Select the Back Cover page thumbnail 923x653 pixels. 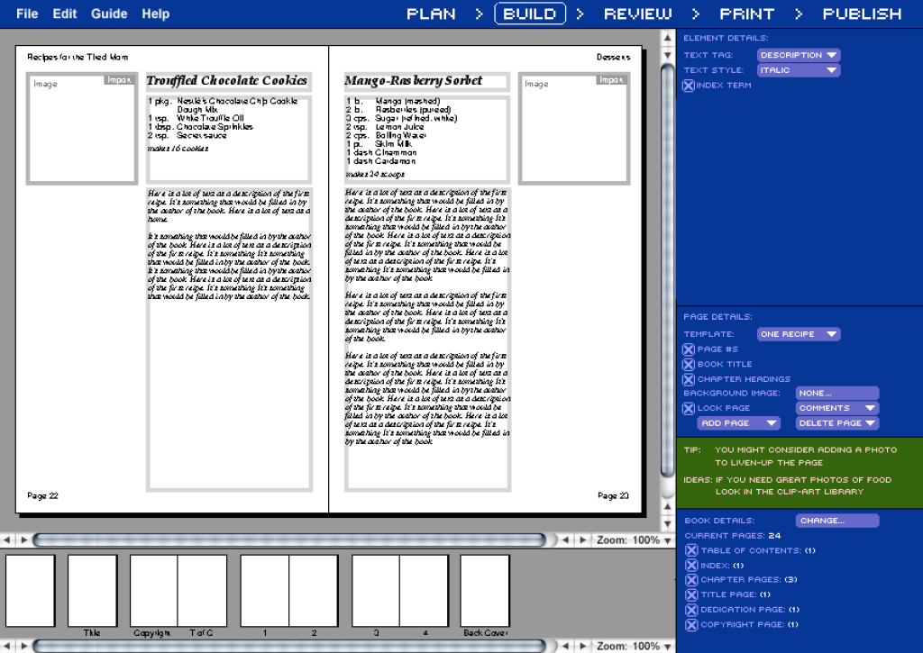[x=485, y=591]
